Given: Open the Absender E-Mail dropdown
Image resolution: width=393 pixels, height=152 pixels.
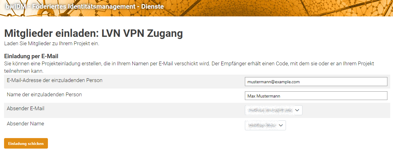Looking at the screenshot, I should click(x=273, y=110).
